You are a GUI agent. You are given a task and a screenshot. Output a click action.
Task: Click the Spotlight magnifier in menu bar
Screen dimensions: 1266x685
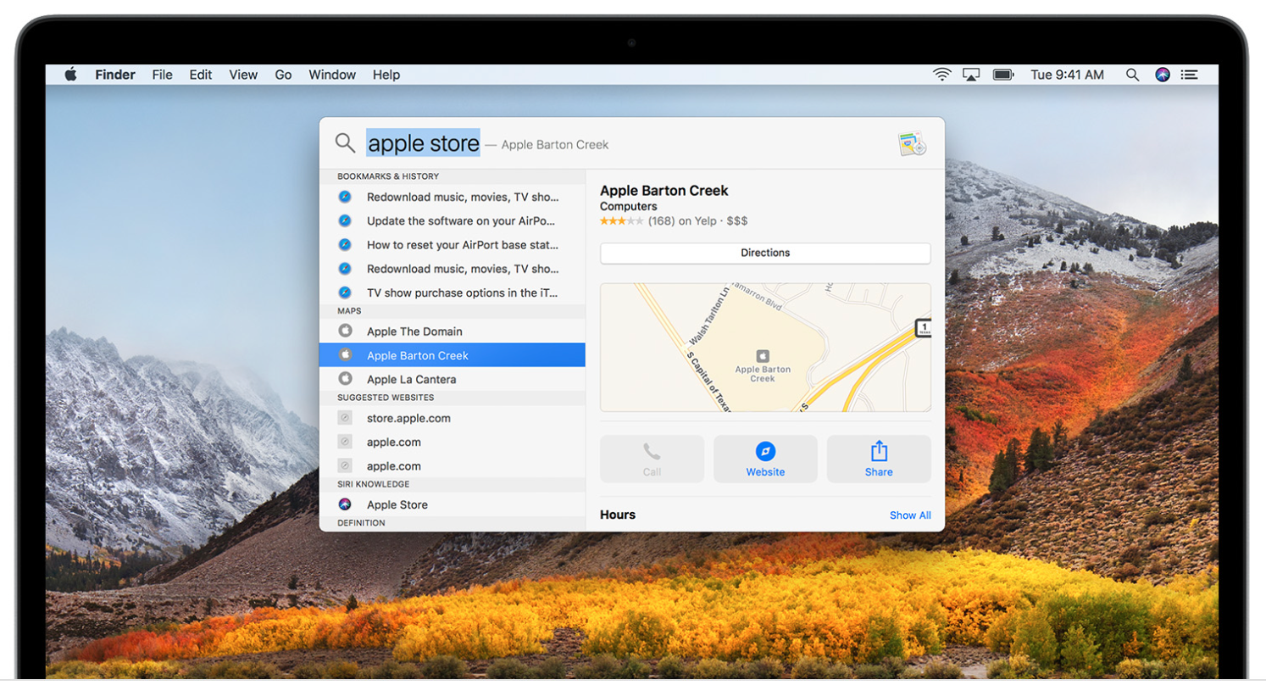pyautogui.click(x=1133, y=75)
